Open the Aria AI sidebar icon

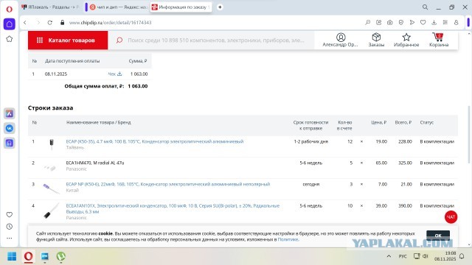(10, 113)
